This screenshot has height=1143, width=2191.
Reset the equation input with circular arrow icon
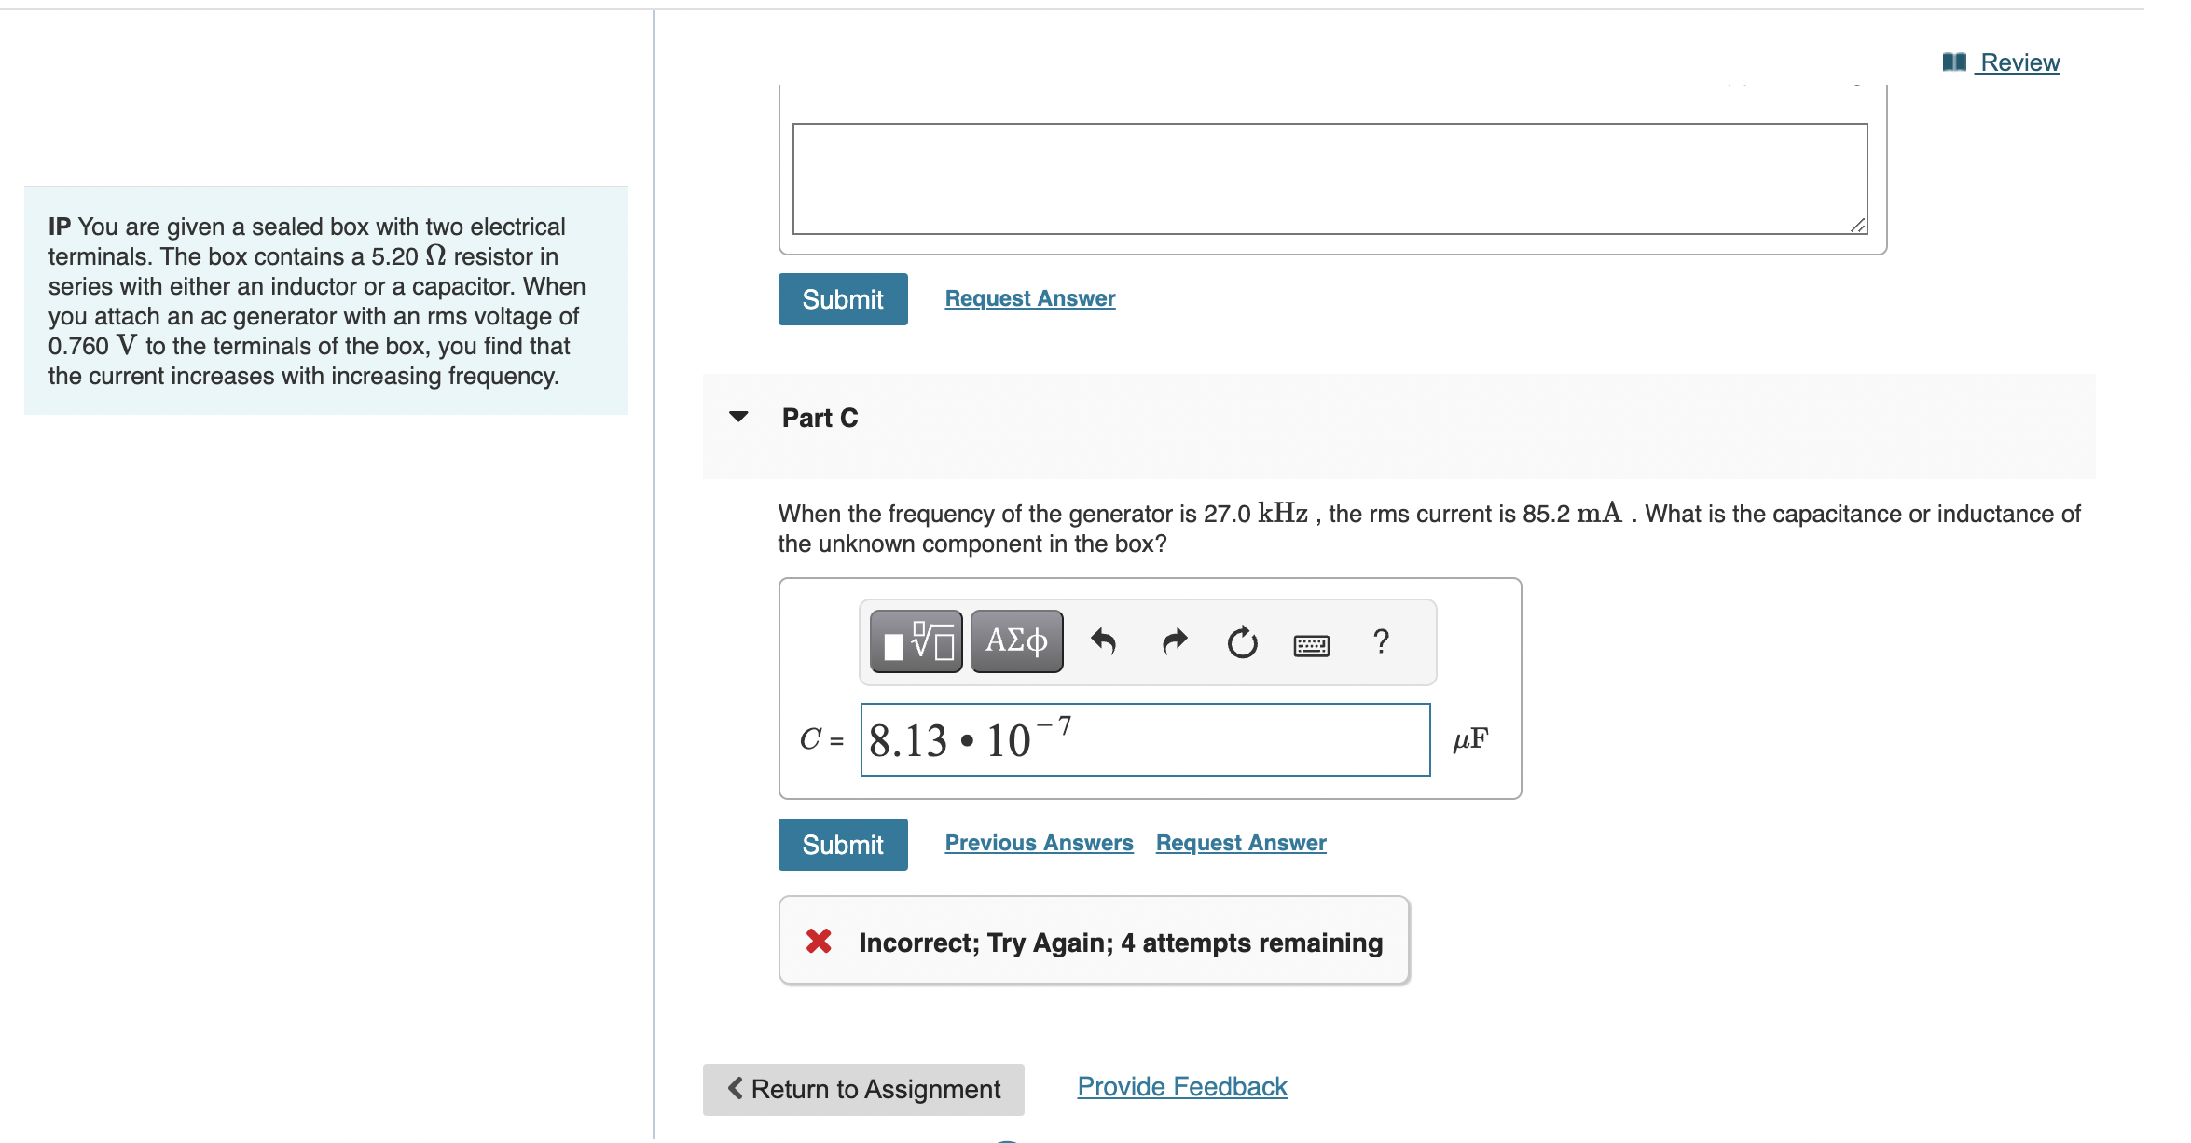coord(1243,640)
